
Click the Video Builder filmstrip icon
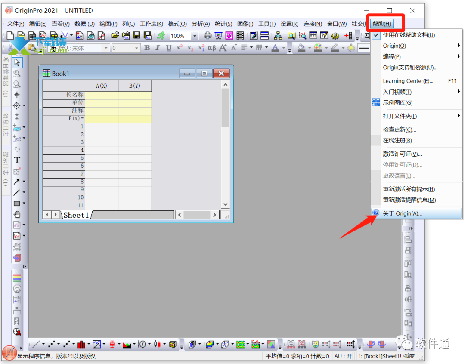point(240,36)
